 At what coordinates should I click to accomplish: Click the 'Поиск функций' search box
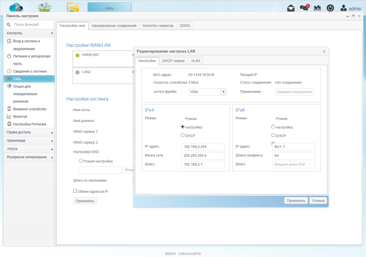[33, 25]
